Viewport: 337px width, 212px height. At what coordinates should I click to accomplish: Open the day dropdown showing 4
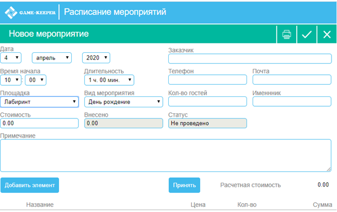pyautogui.click(x=10, y=58)
